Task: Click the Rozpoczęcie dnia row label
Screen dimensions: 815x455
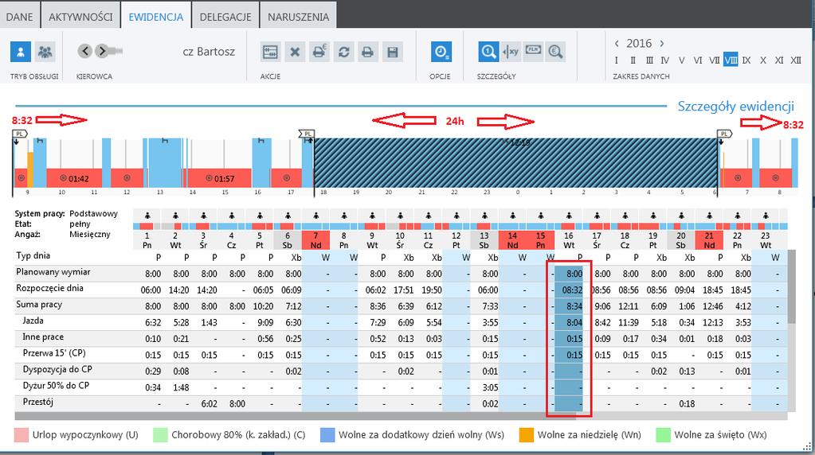Action: click(x=49, y=288)
